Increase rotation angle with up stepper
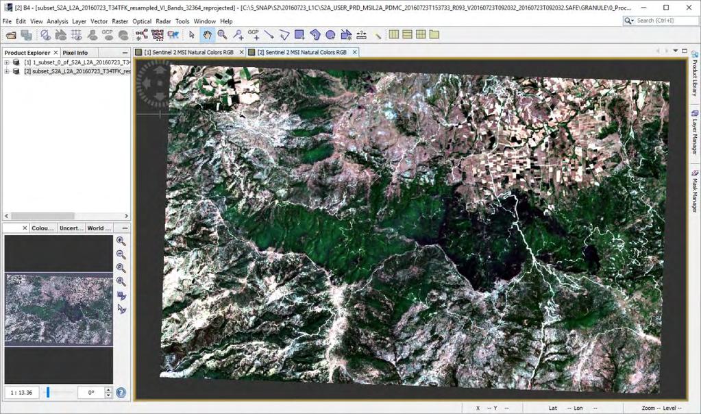Image resolution: width=701 pixels, height=414 pixels. pyautogui.click(x=108, y=390)
